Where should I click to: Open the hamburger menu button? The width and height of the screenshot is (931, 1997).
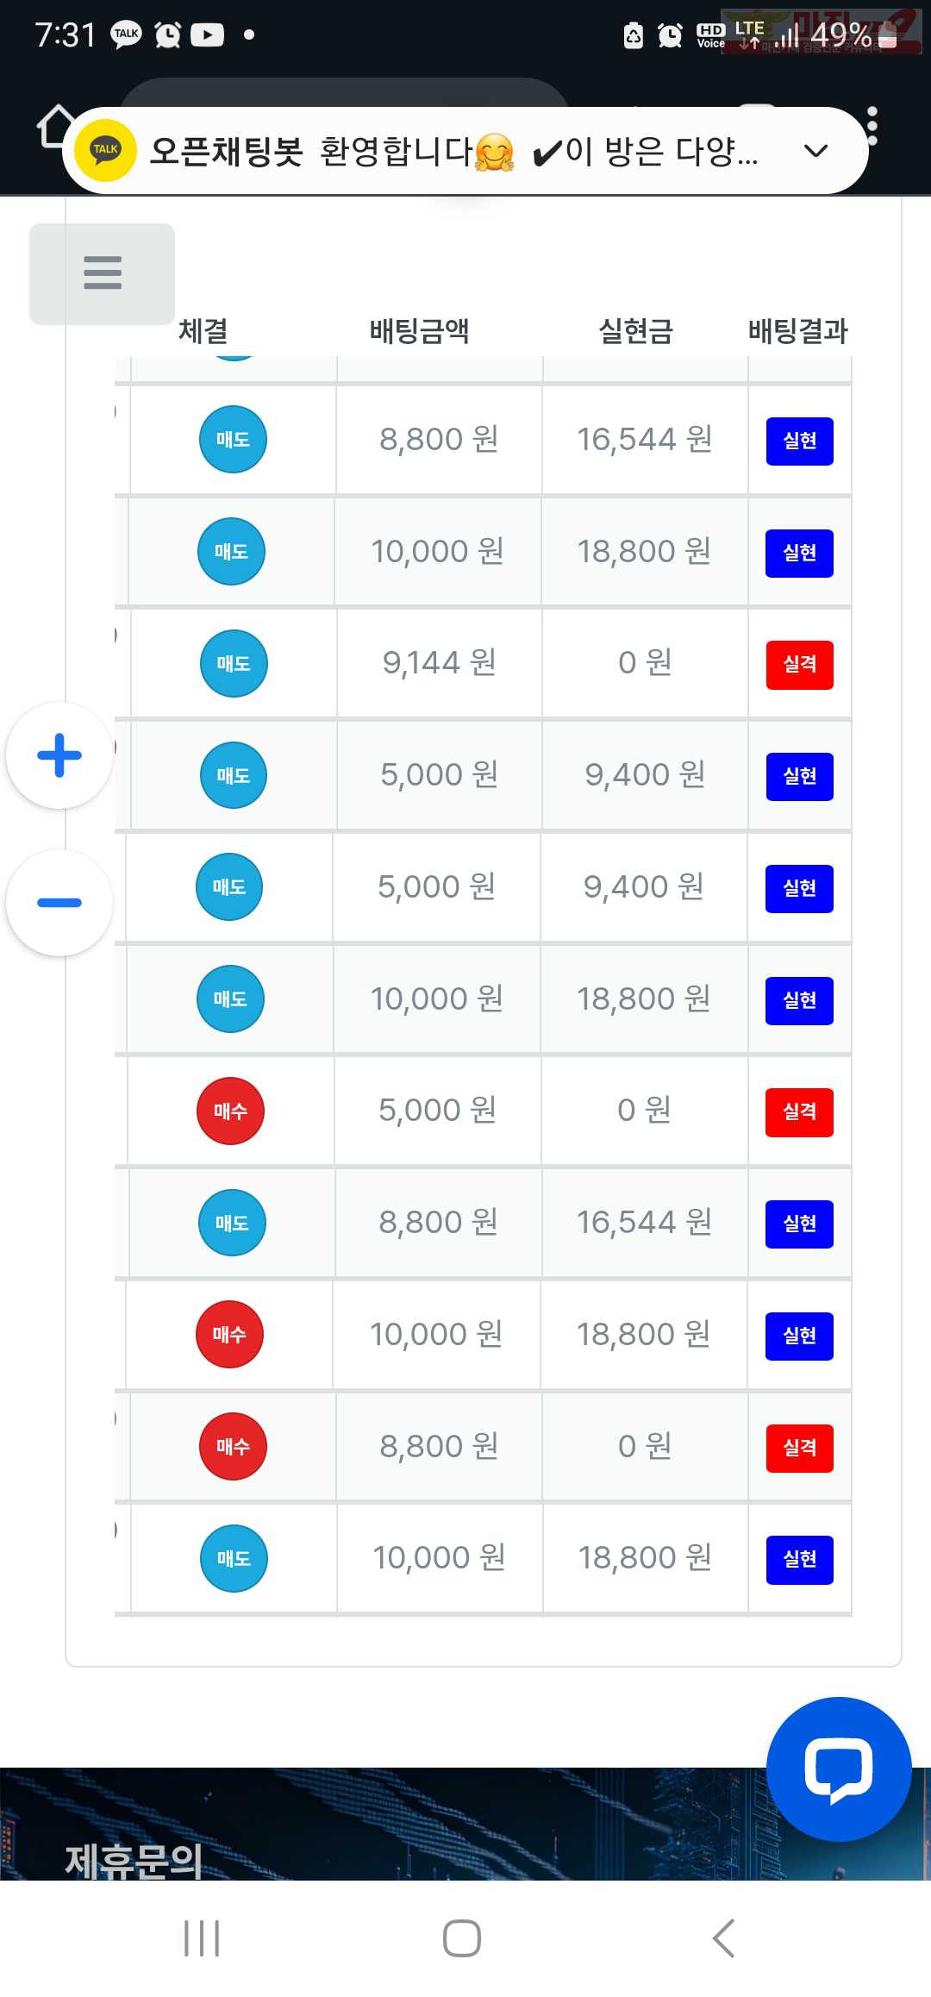pyautogui.click(x=102, y=273)
